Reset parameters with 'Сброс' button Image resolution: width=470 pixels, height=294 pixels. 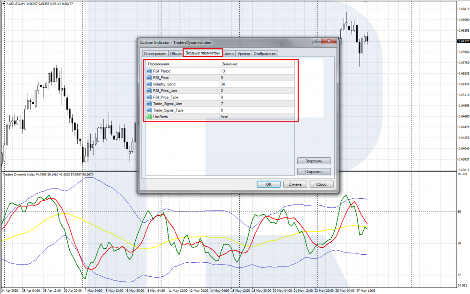click(321, 184)
